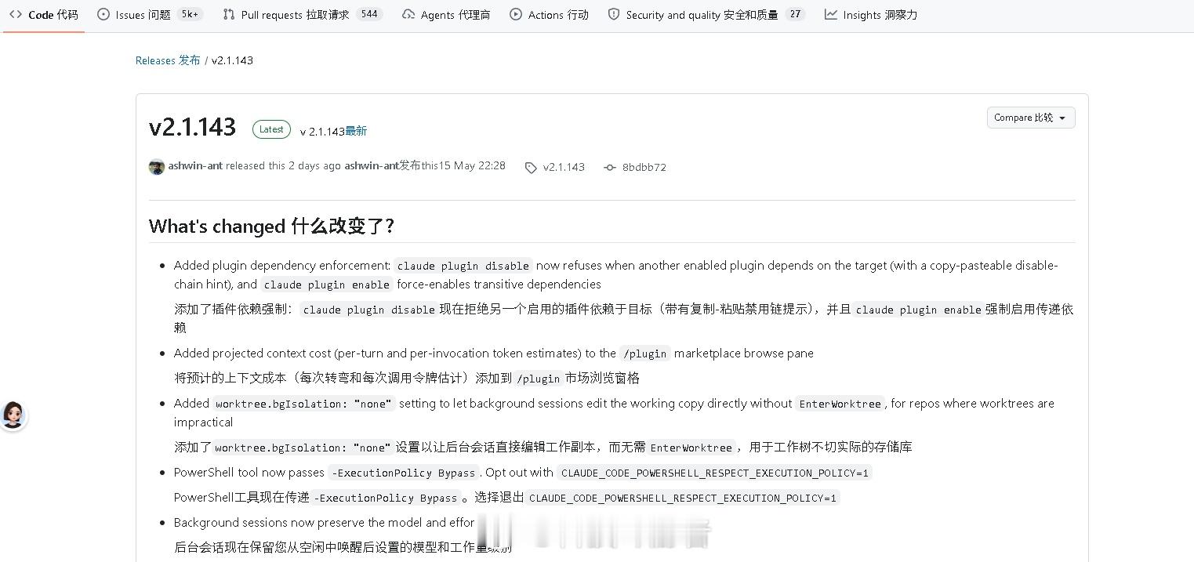This screenshot has width=1194, height=562.
Task: Open commit 8bdbb72
Action: click(x=644, y=167)
